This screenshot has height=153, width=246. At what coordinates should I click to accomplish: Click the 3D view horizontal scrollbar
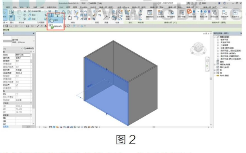point(154,127)
